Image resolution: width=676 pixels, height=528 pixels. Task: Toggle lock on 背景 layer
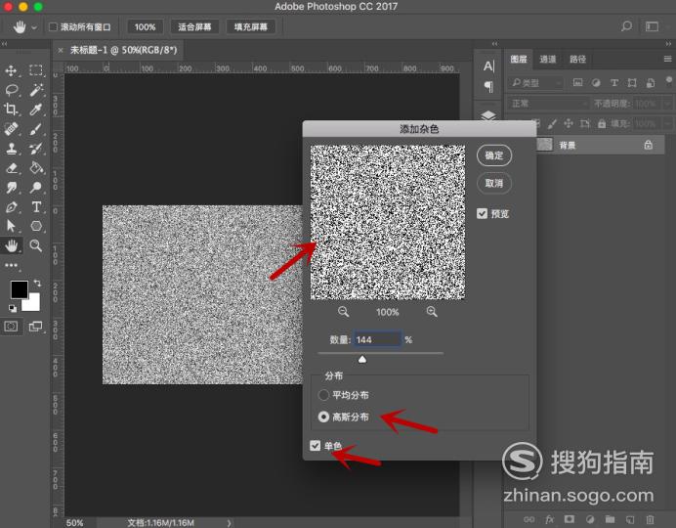[x=648, y=145]
